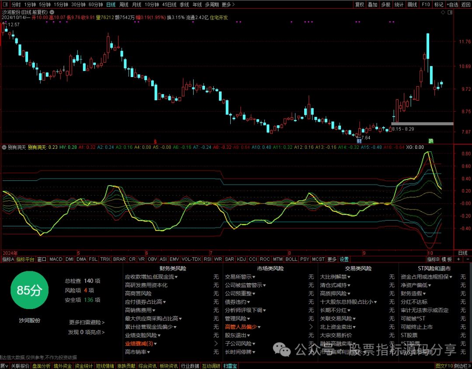
Task: Click the 日线 label at axis corner
Action: tap(463, 253)
